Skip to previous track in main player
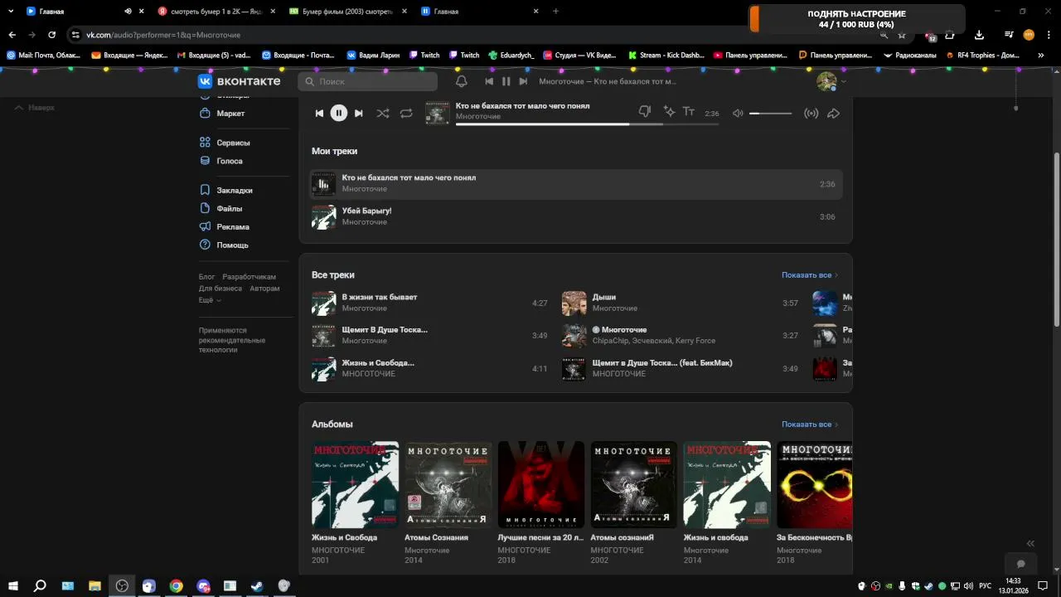This screenshot has width=1061, height=597. [x=319, y=113]
